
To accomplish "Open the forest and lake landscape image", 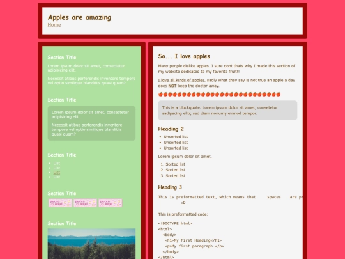I will tap(91, 244).
